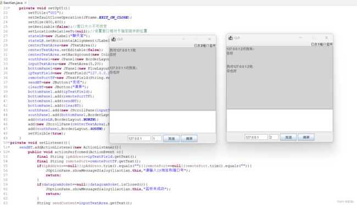Click the 'String sendContent' code line
The height and width of the screenshot is (205, 357).
click(x=84, y=203)
